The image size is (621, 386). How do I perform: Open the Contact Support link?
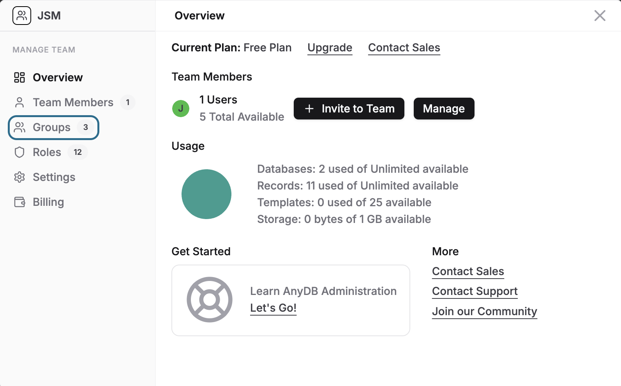[475, 291]
